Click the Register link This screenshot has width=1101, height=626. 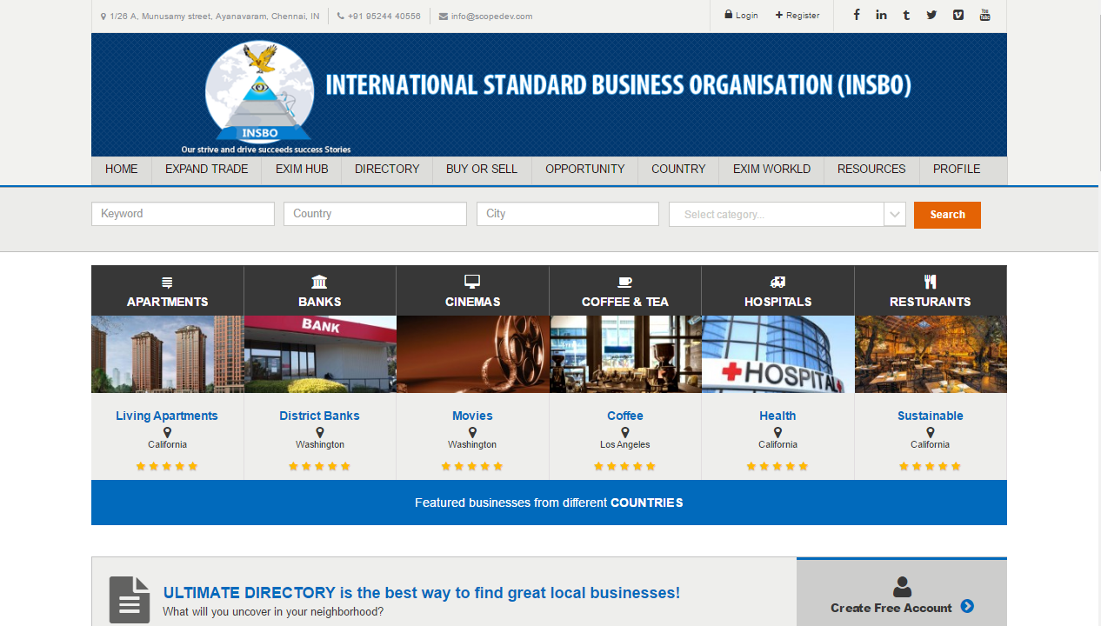[797, 16]
